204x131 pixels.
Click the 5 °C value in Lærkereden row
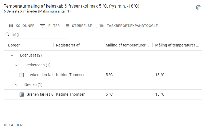pyautogui.click(x=109, y=75)
